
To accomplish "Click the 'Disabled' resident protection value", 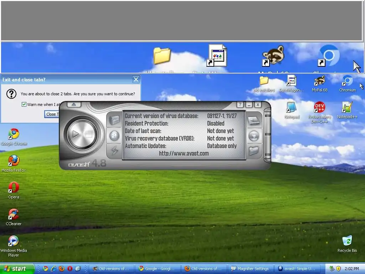I will [216, 123].
